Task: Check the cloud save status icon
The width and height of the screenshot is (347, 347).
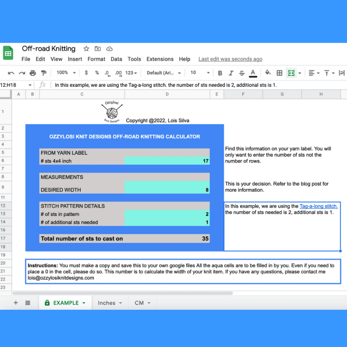Action: pyautogui.click(x=109, y=49)
